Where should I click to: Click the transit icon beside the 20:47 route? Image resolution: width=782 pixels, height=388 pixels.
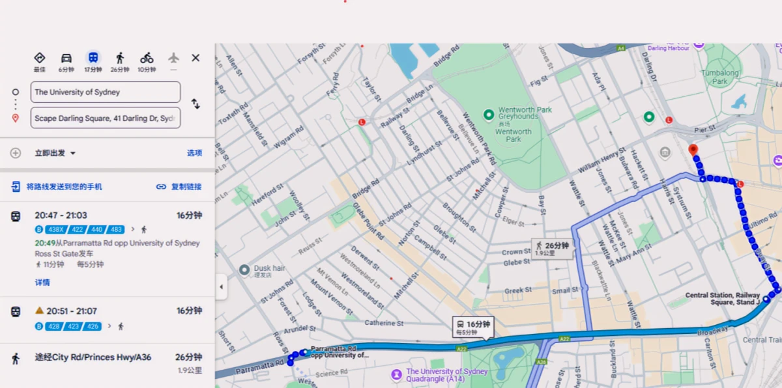click(x=16, y=216)
